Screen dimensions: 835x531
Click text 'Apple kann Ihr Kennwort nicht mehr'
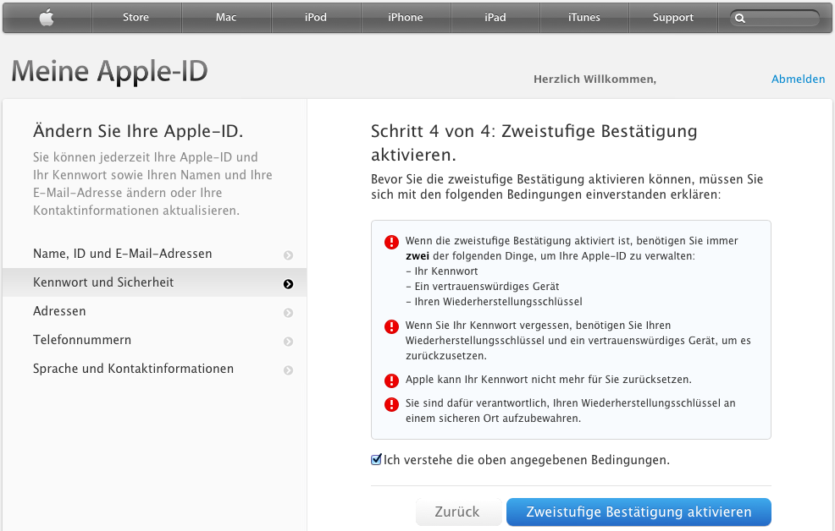[x=549, y=380]
